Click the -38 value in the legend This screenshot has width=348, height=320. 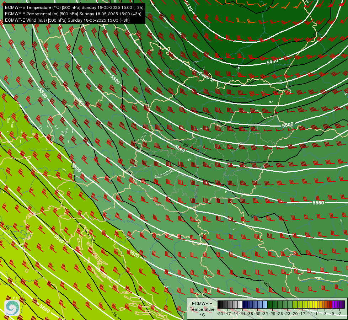[x=250, y=314]
